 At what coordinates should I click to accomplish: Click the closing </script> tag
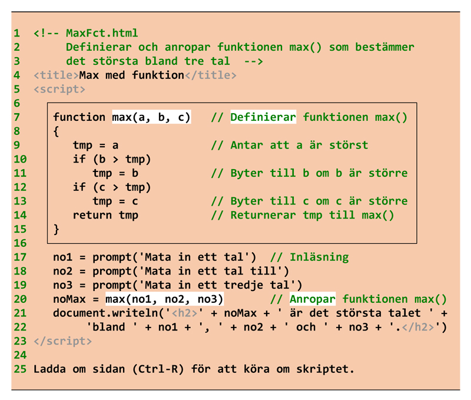[63, 341]
